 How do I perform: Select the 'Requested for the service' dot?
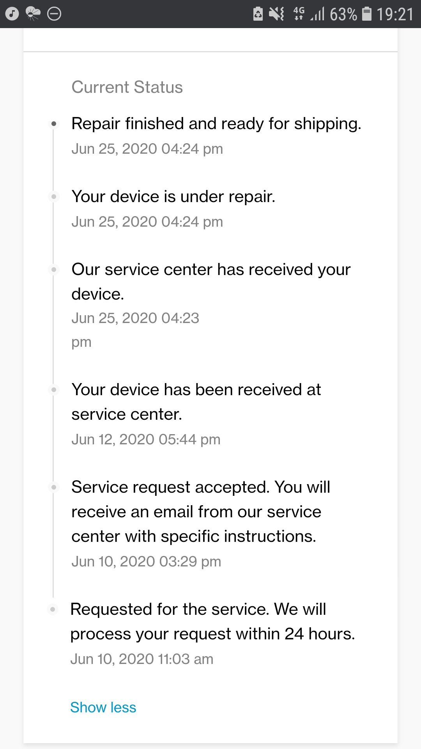tap(53, 609)
